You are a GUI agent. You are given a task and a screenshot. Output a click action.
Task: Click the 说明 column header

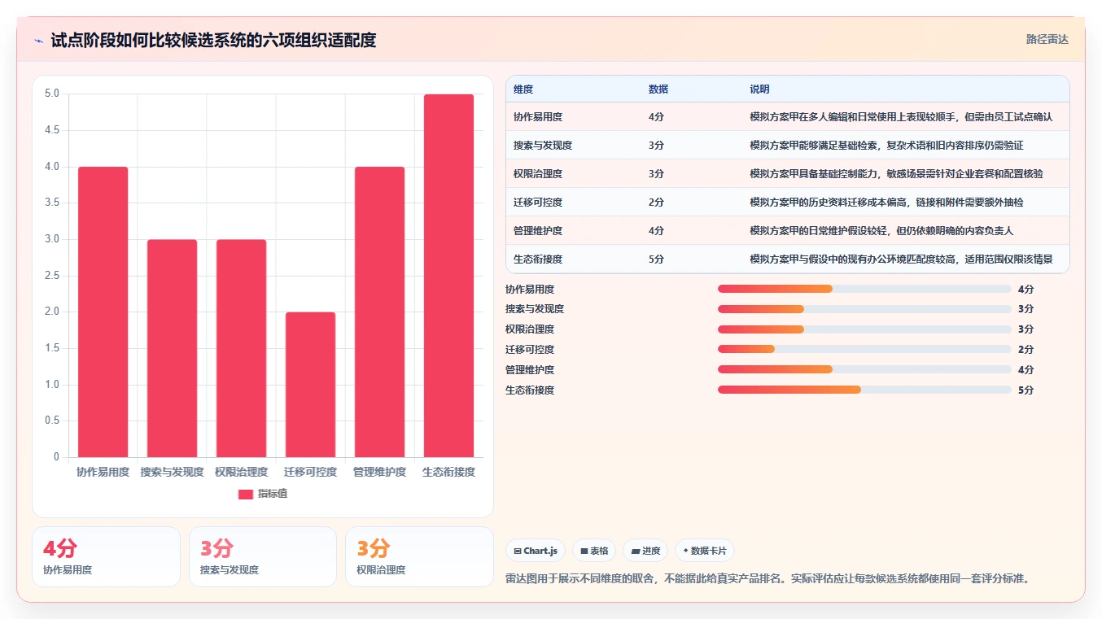(759, 89)
